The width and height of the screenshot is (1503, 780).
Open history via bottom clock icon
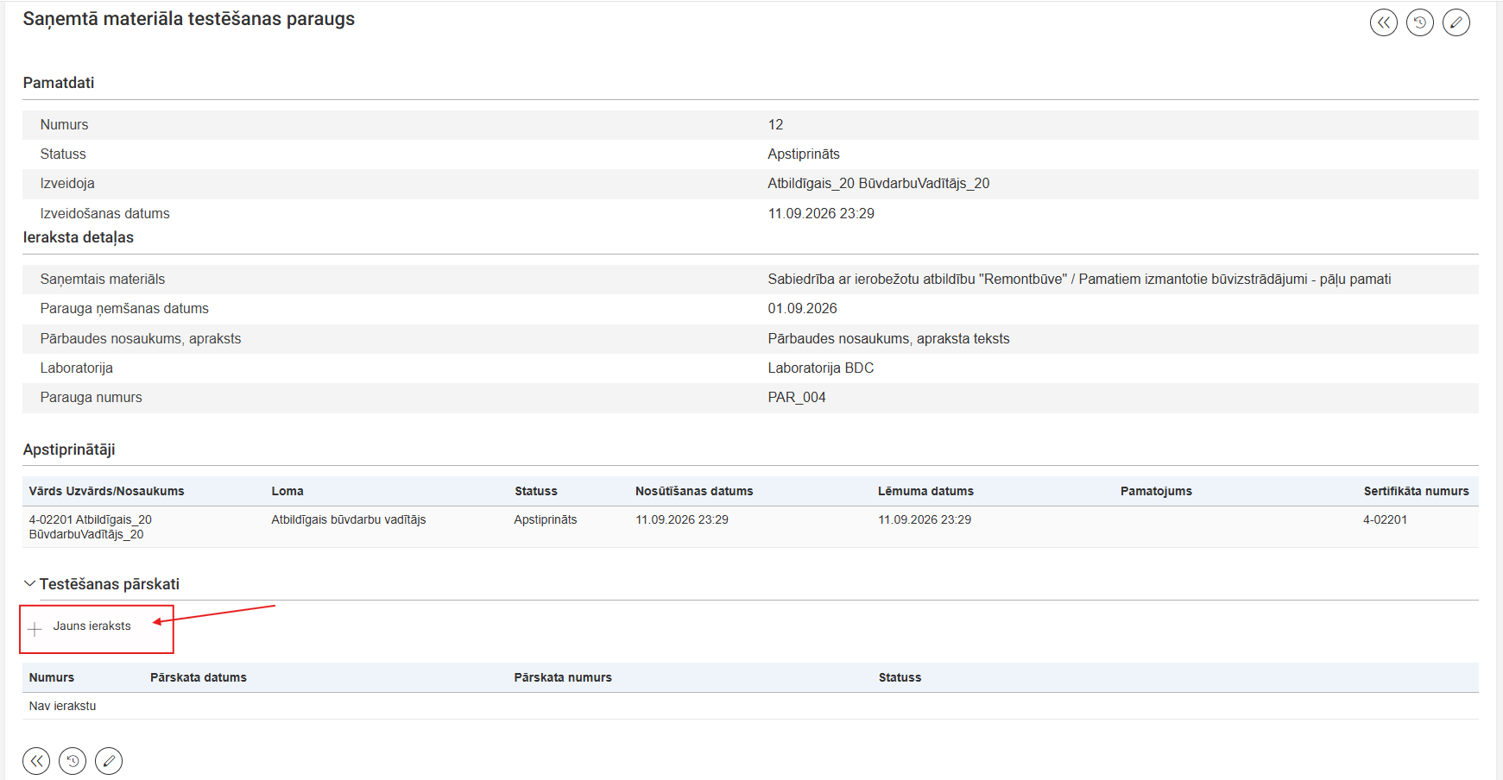click(73, 761)
